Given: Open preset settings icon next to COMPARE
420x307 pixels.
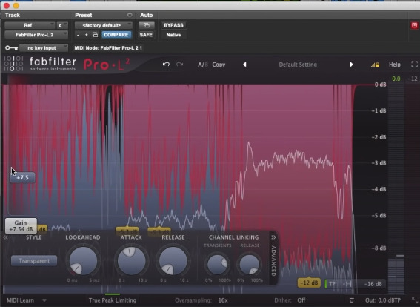Looking at the screenshot, I should pos(95,35).
